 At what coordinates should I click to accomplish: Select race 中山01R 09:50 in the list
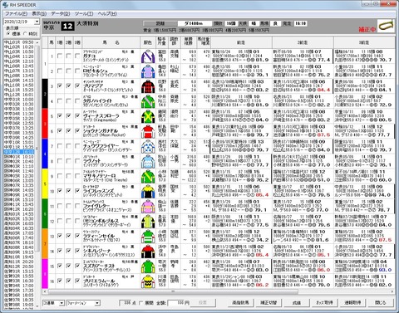point(18,42)
